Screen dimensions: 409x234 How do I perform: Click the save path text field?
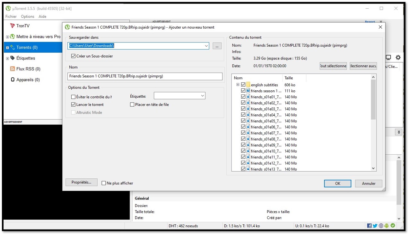tap(136, 46)
